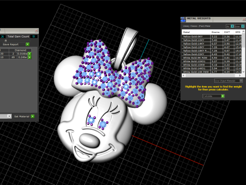Adjust slider knob below Total Gem Count
246x185 pixels.
[6, 41]
